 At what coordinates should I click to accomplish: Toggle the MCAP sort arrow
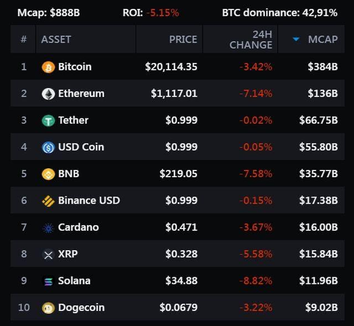click(296, 39)
